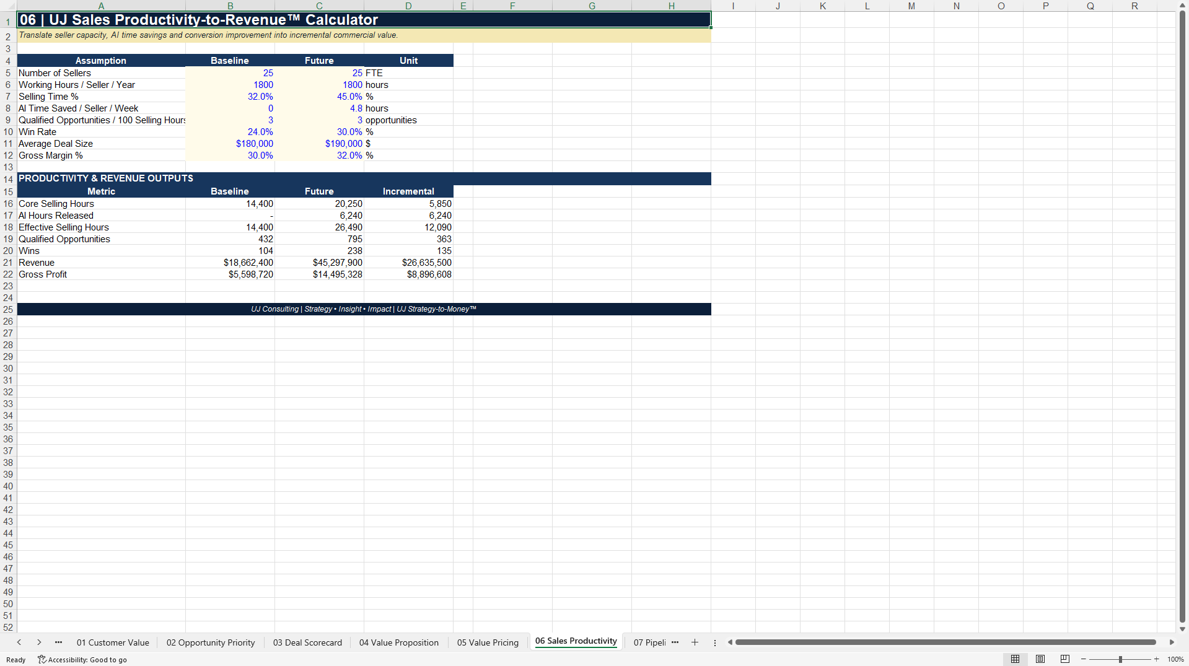Select the Incremental header cell
1189x666 pixels.
coord(408,191)
